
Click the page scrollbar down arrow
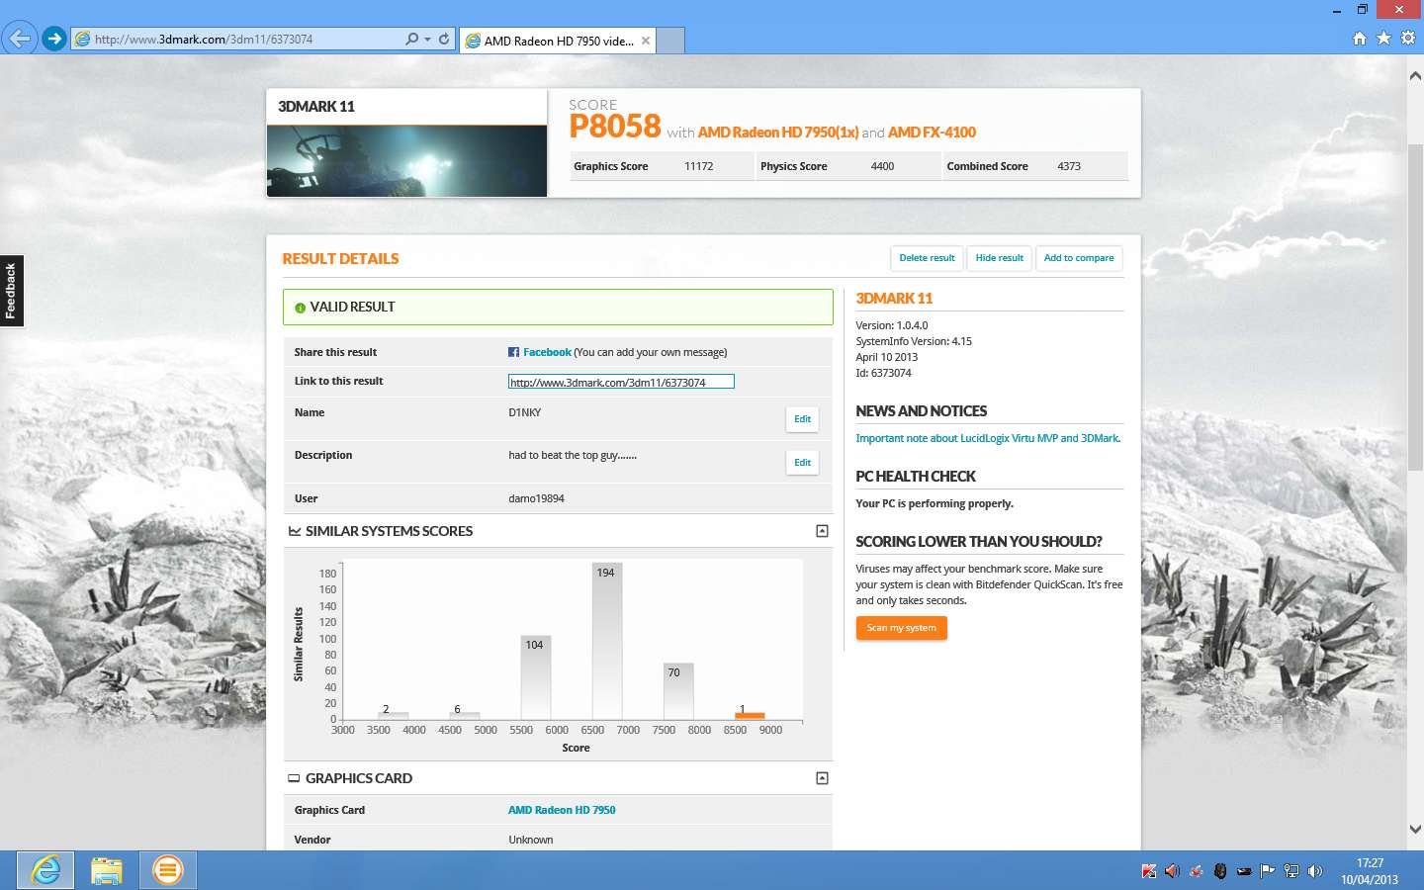pyautogui.click(x=1415, y=830)
